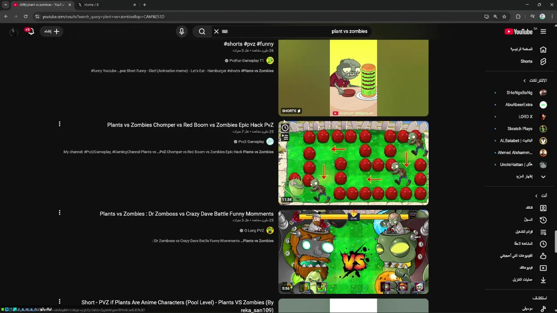The width and height of the screenshot is (557, 313).
Task: Play the Chomper red boom thumbnail
Action: 353,163
